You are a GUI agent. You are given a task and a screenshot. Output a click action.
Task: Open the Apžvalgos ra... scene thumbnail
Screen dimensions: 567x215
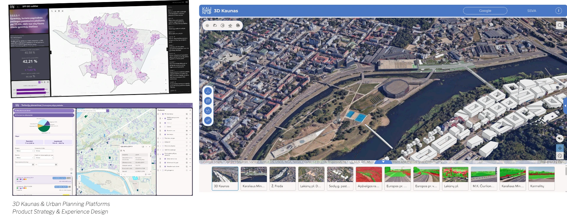pyautogui.click(x=369, y=178)
